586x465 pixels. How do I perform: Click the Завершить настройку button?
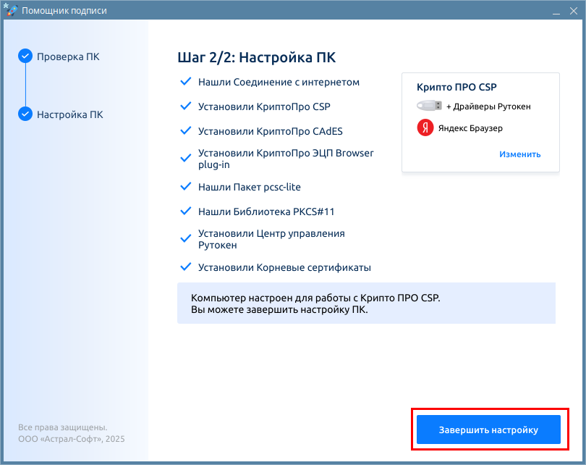click(x=488, y=430)
